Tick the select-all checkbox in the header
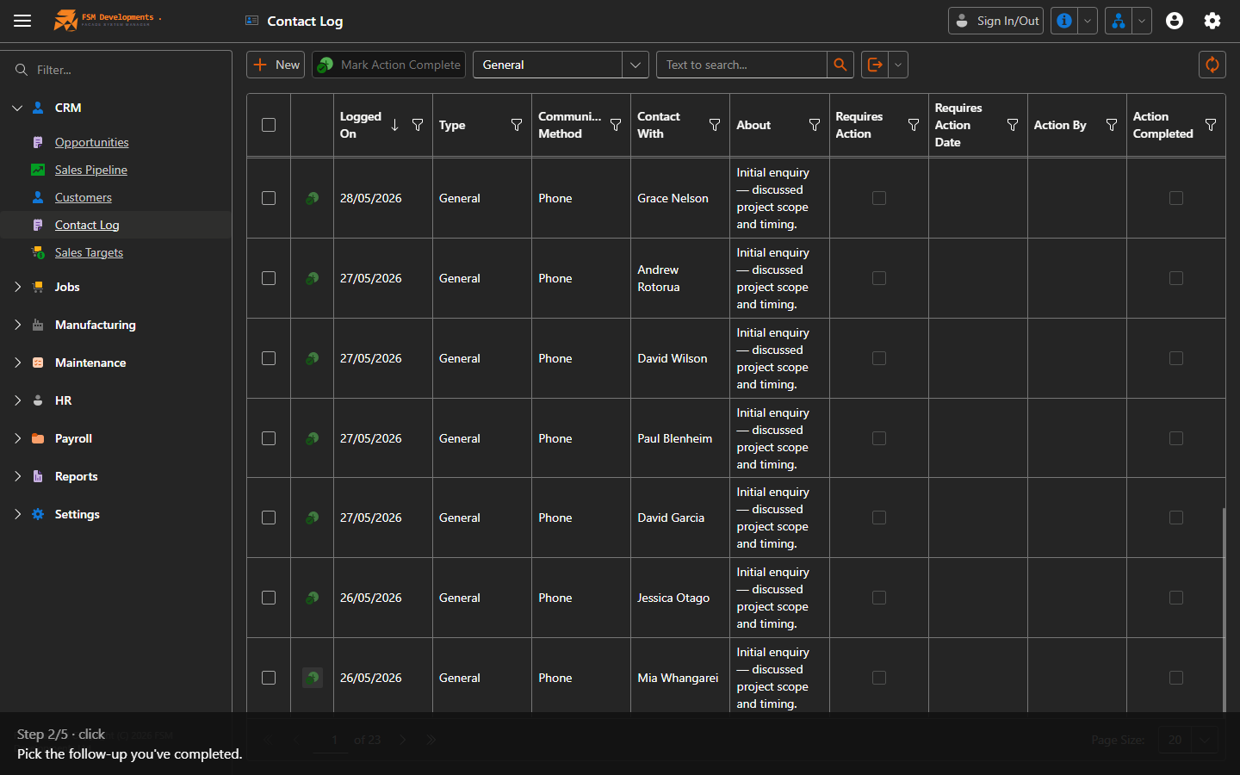The width and height of the screenshot is (1240, 775). tap(269, 125)
